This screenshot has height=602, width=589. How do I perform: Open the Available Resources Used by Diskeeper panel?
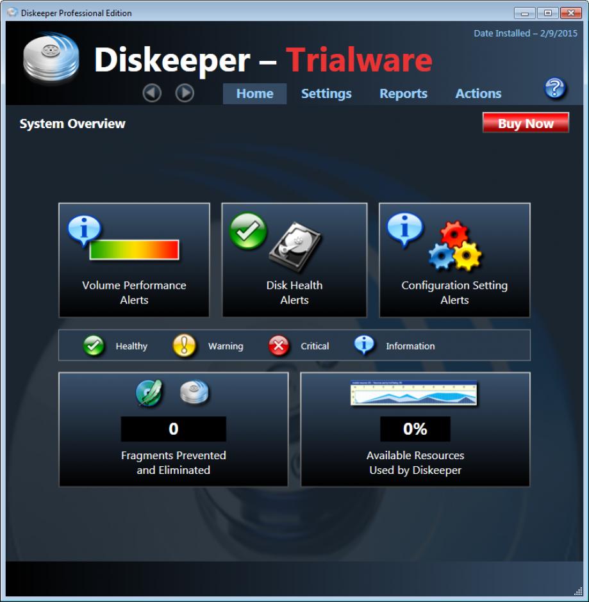(x=415, y=429)
